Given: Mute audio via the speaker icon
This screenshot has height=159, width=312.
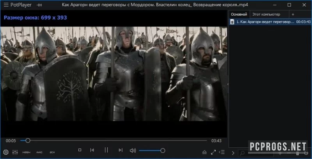Looking at the screenshot, I should click(x=133, y=151).
